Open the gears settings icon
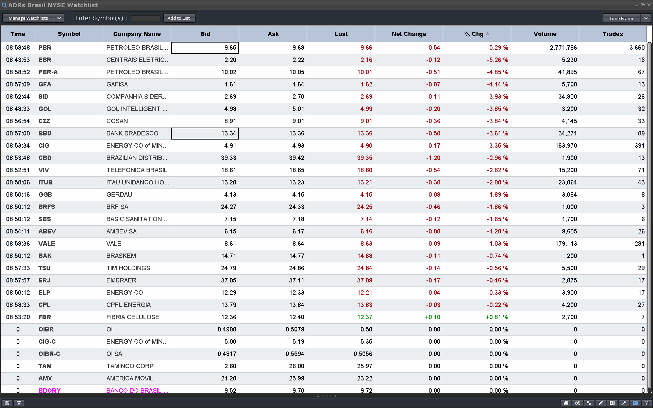The image size is (653, 408). click(x=577, y=403)
